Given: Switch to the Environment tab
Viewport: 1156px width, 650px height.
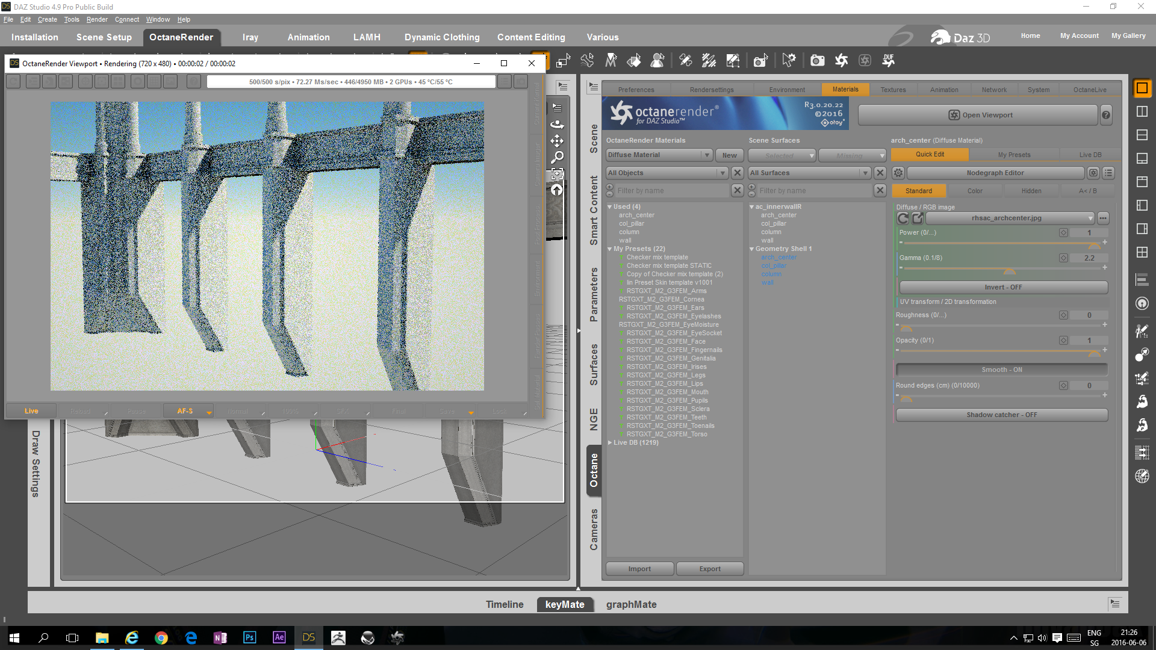Looking at the screenshot, I should (786, 90).
